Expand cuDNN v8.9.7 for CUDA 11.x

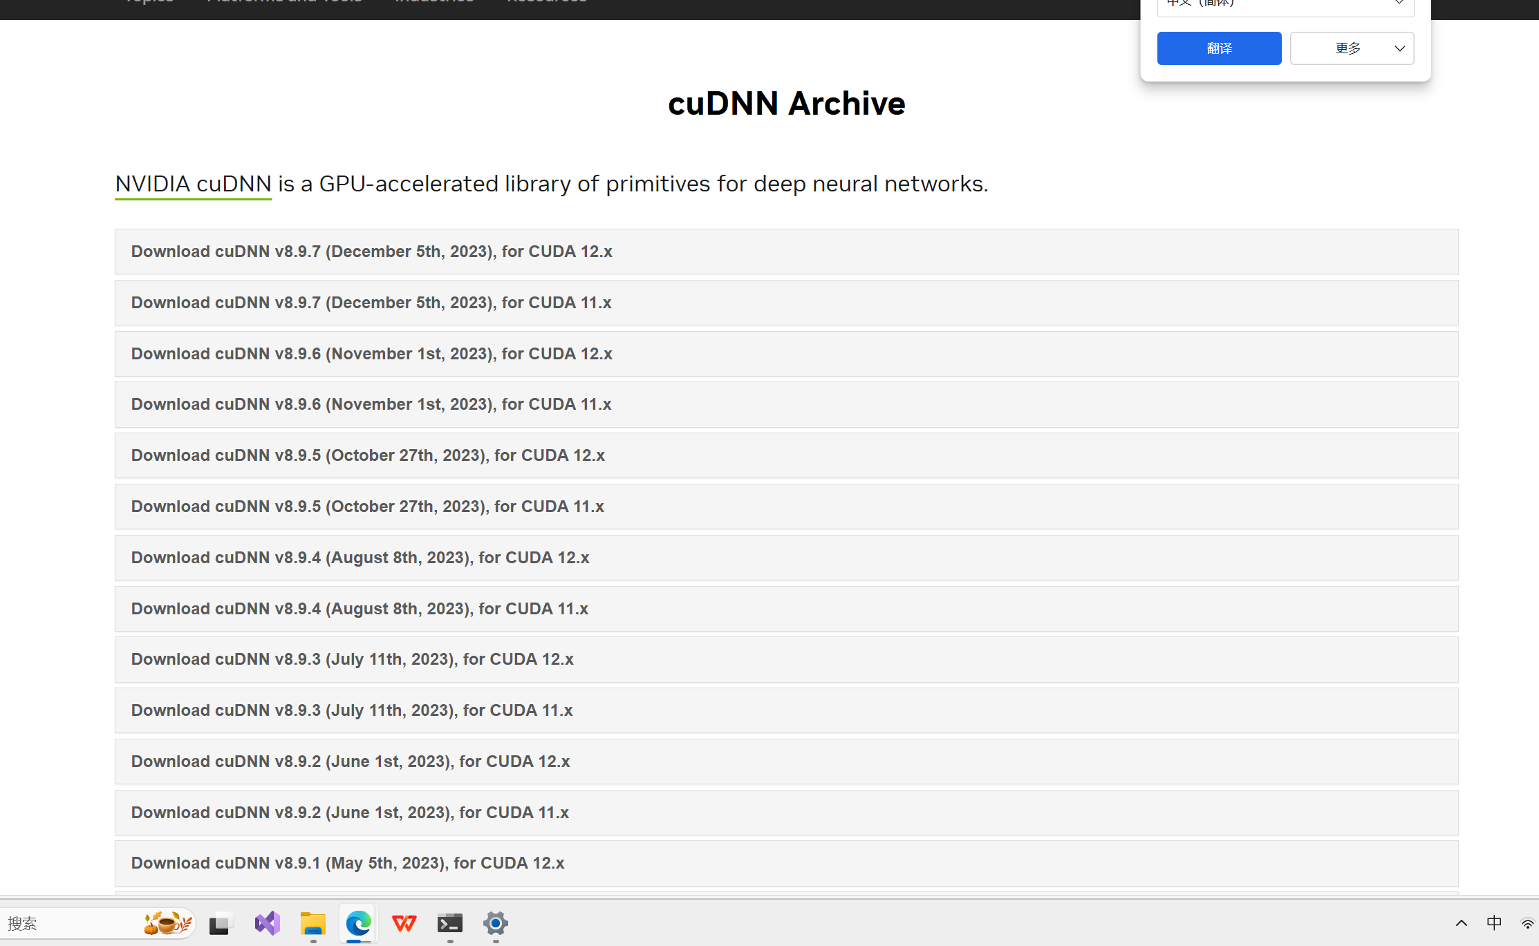[786, 303]
